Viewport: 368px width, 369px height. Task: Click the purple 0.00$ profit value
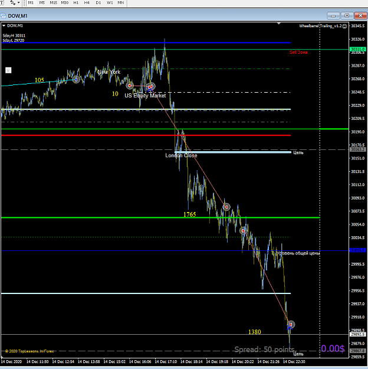tap(333, 348)
